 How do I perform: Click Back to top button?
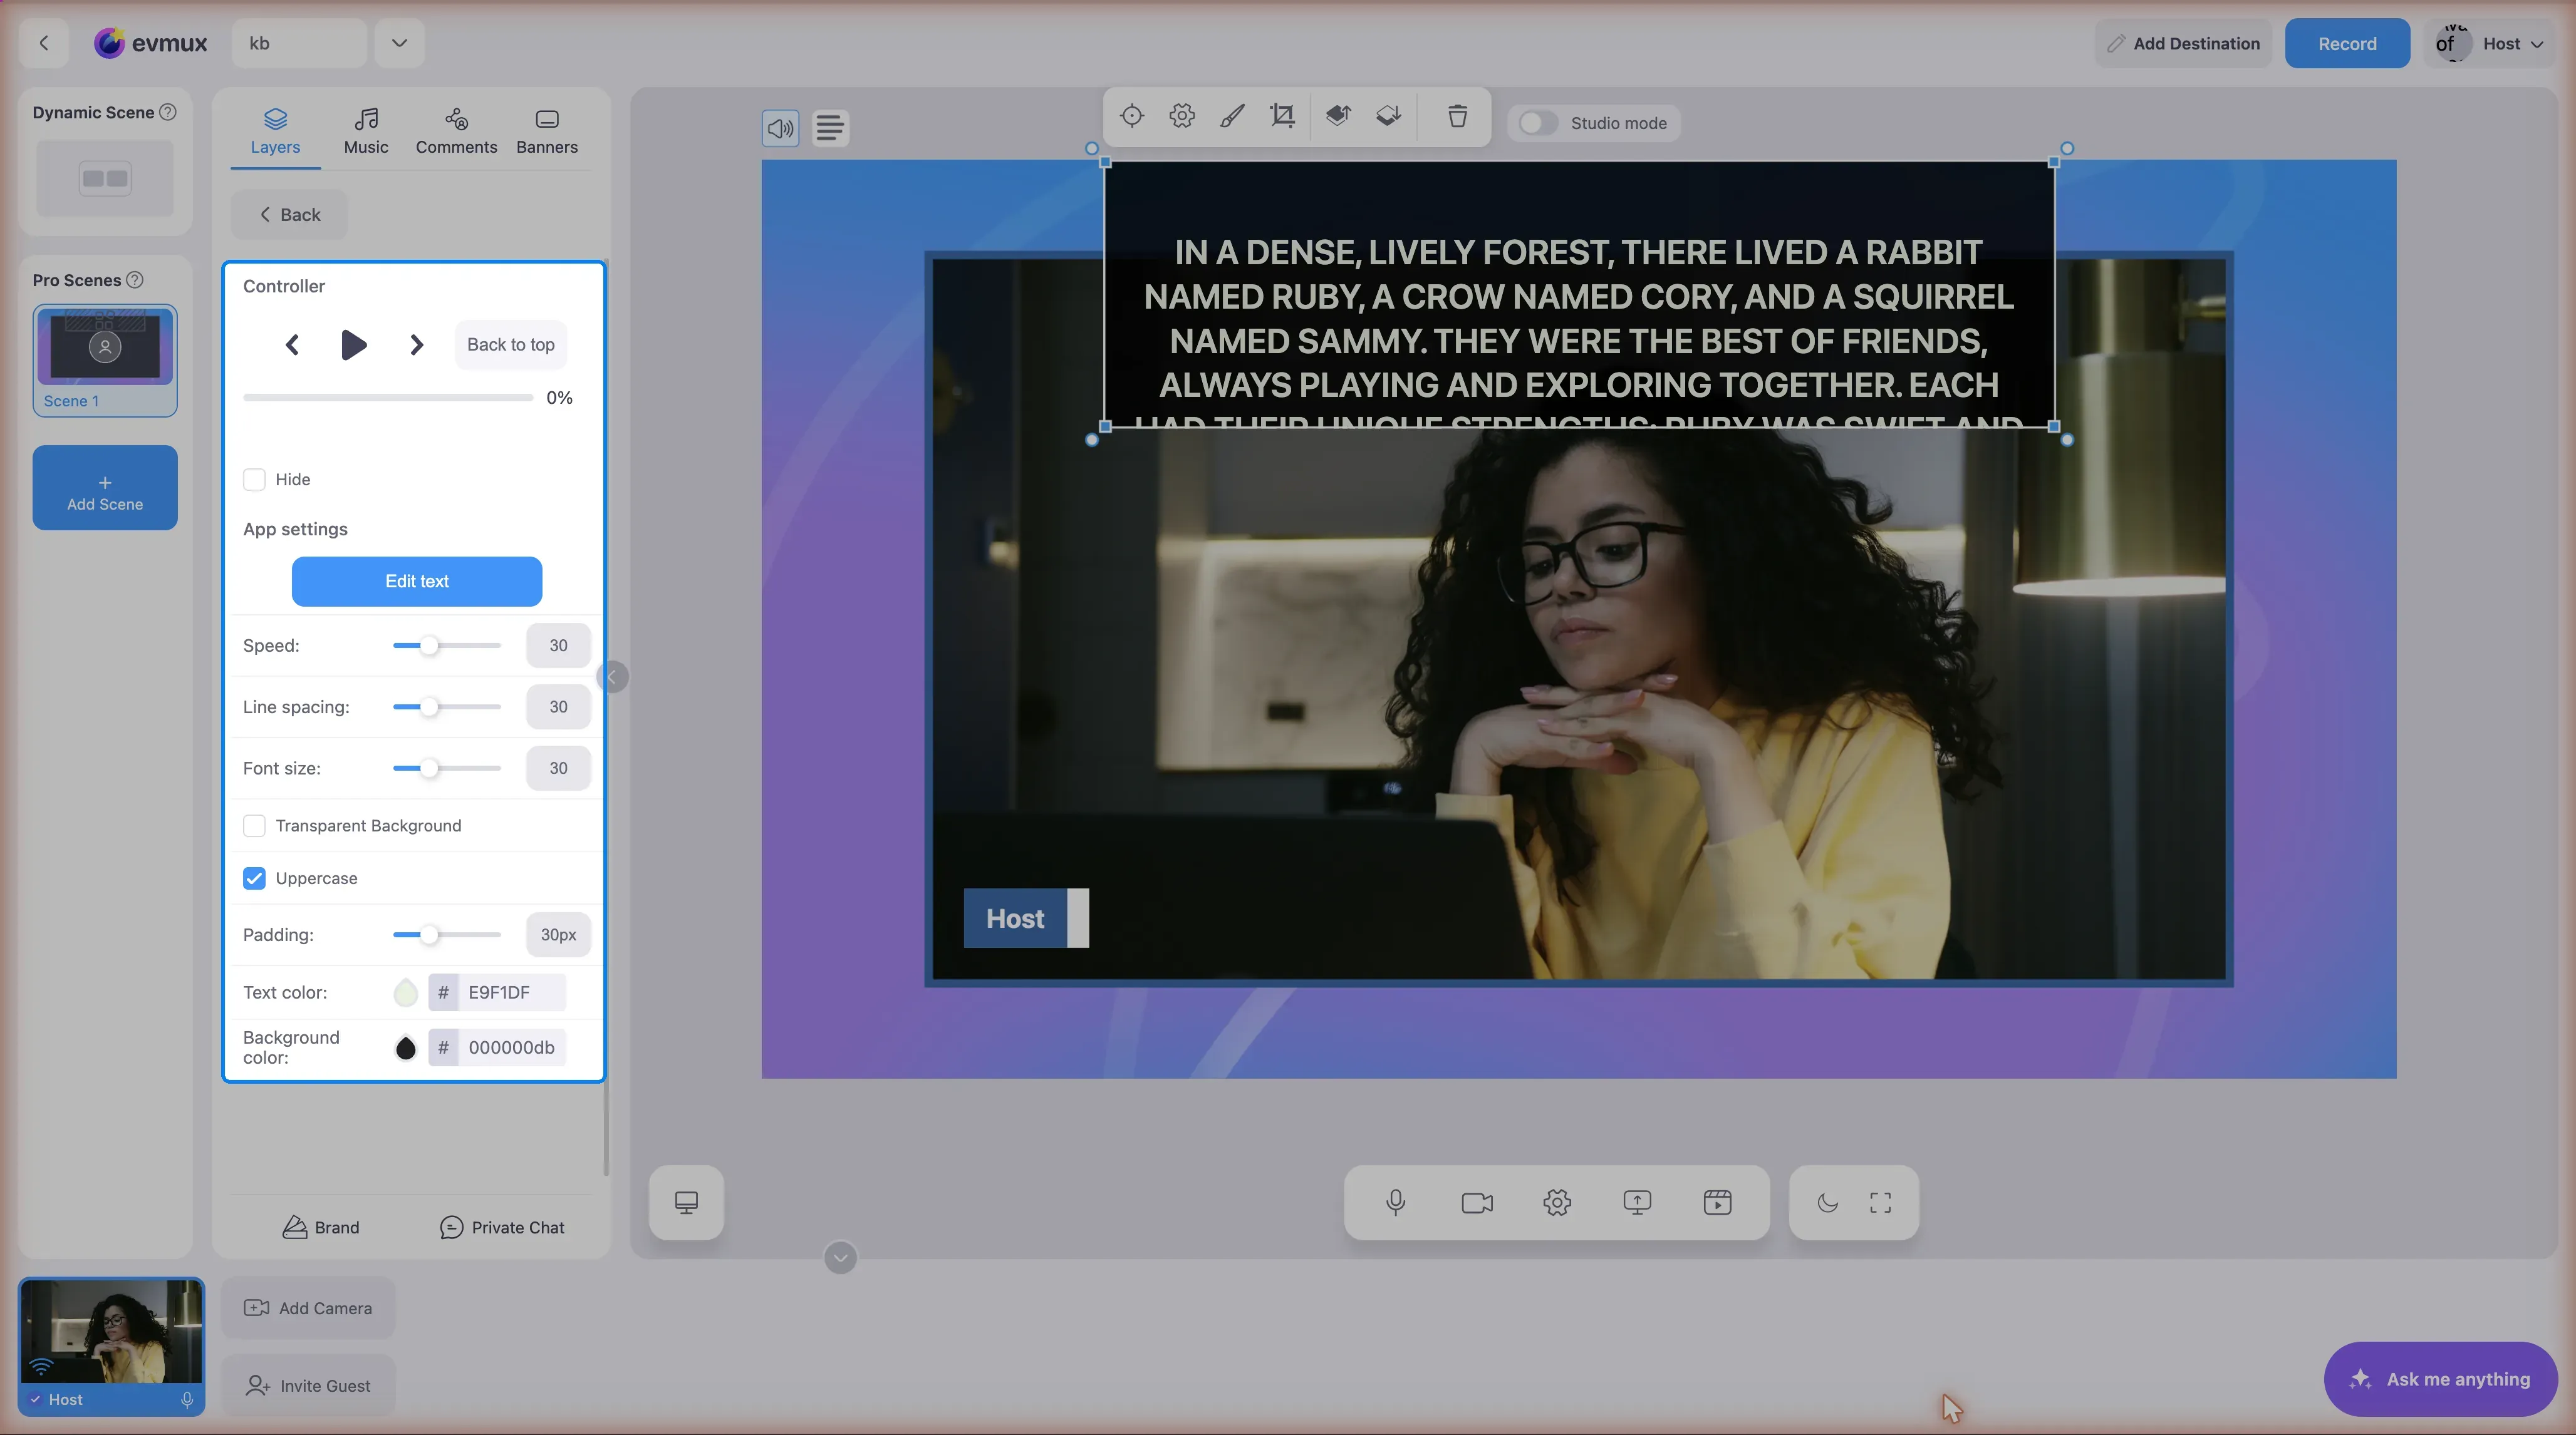(511, 345)
